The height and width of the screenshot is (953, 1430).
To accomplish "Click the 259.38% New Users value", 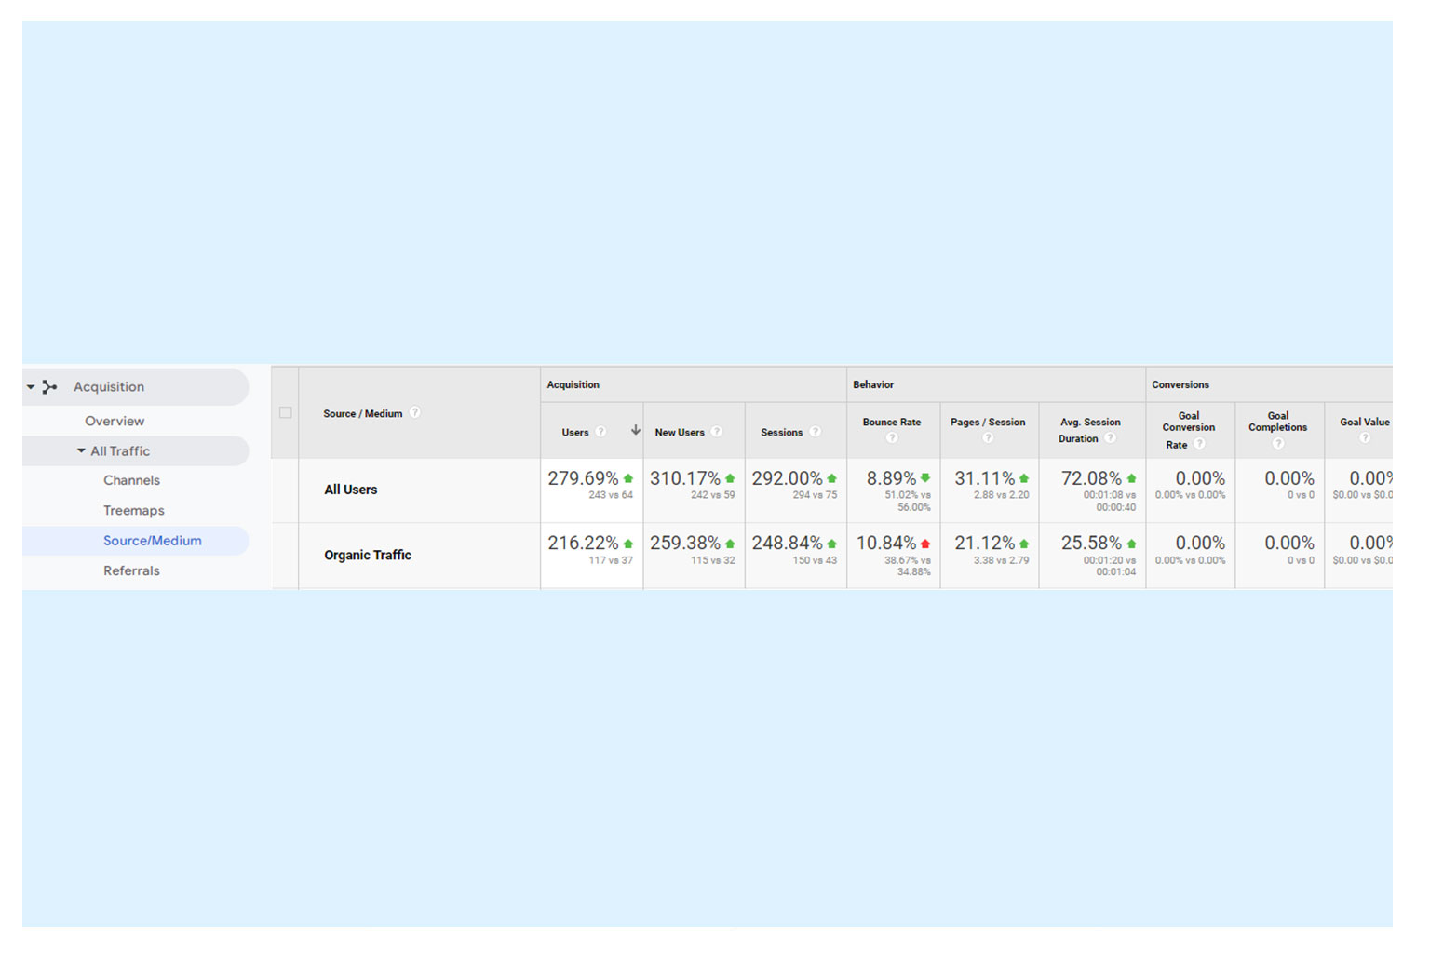I will [x=685, y=543].
